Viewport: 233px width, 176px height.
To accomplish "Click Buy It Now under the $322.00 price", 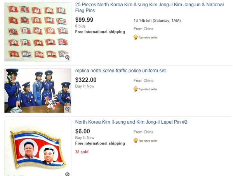I will [85, 86].
